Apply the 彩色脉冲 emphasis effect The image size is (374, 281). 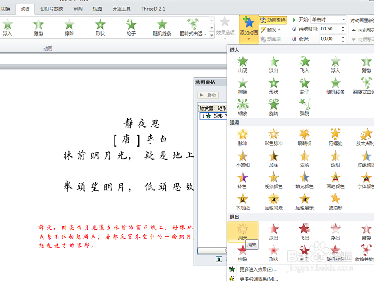pos(273,137)
